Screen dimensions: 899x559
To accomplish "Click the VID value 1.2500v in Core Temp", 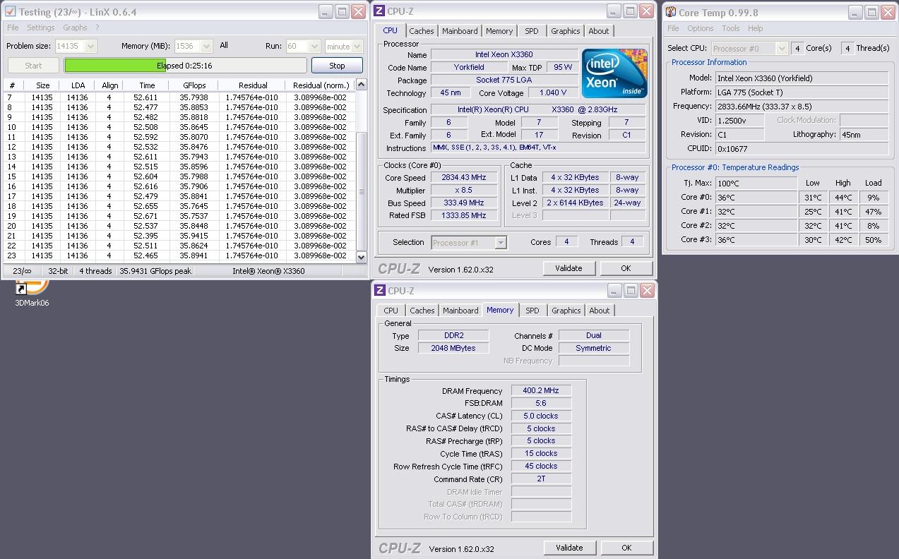I will point(739,121).
